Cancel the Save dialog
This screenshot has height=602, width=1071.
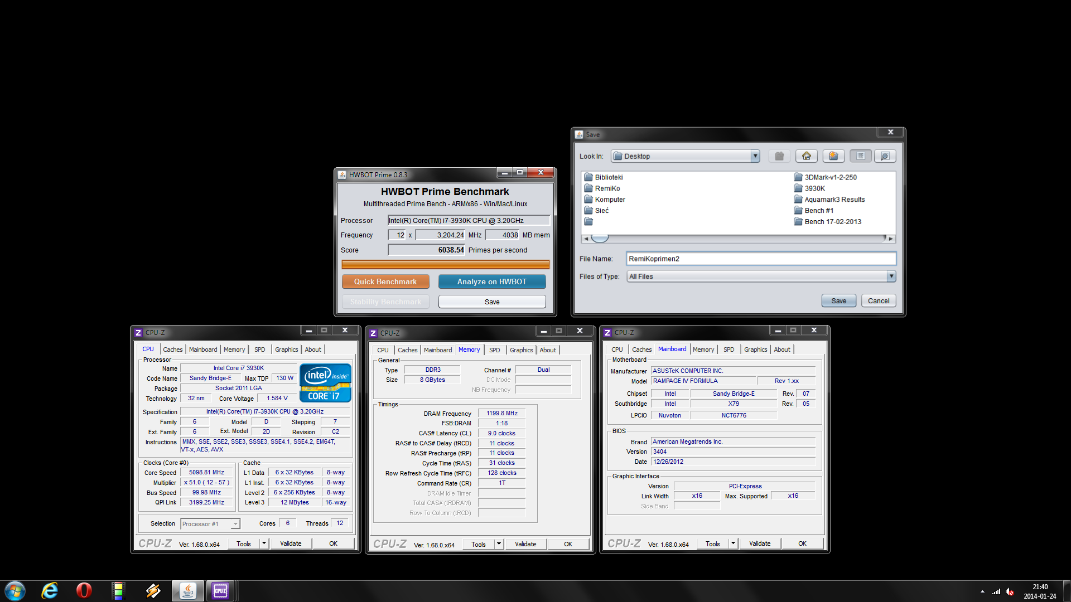[x=879, y=300]
